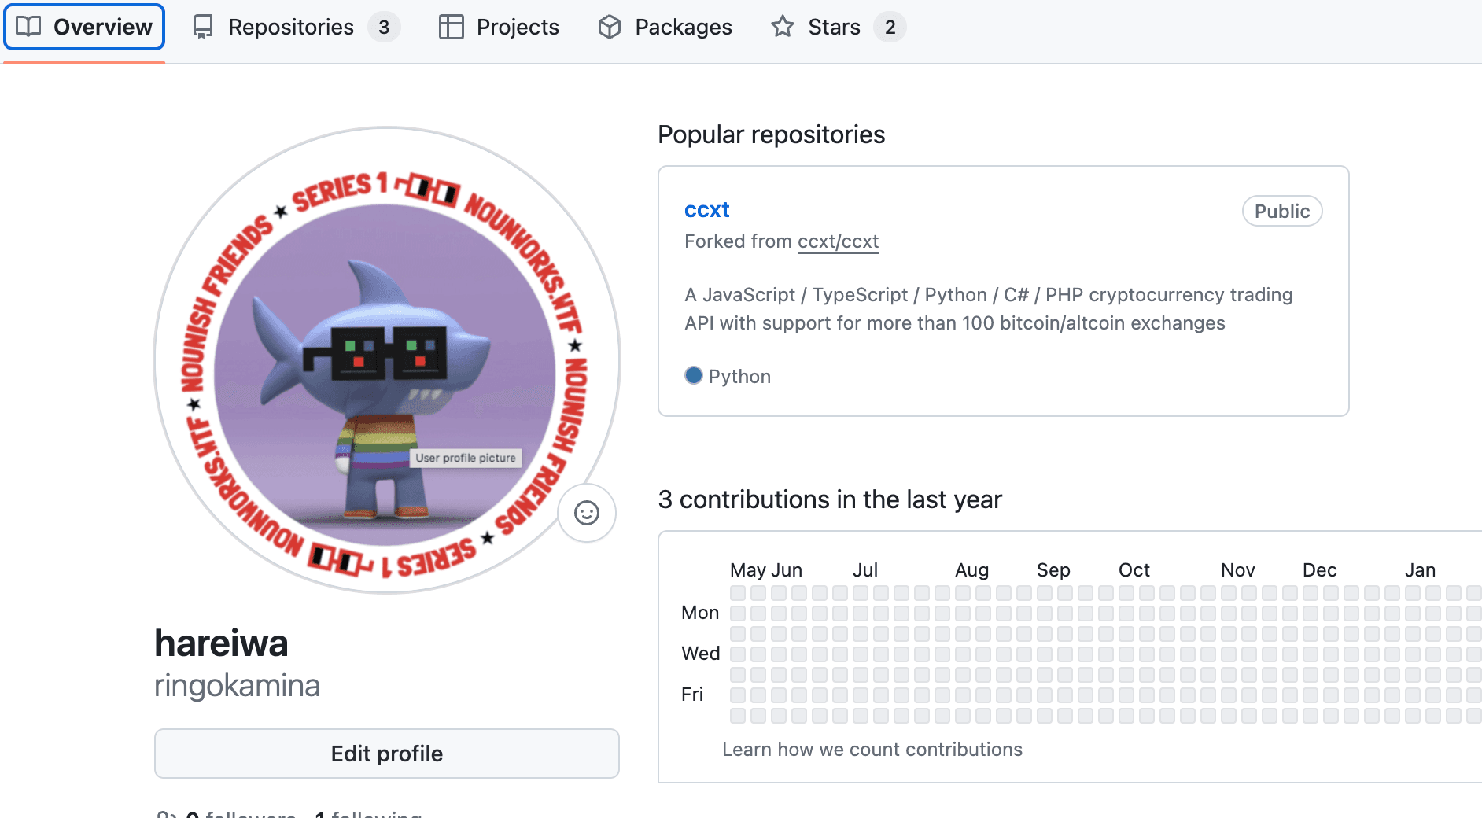
Task: Click the Jan month label in graph
Action: (x=1421, y=570)
